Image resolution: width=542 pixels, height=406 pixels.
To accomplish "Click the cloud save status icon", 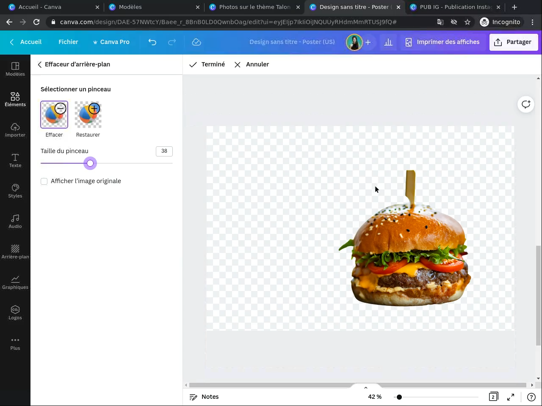I will pos(196,42).
